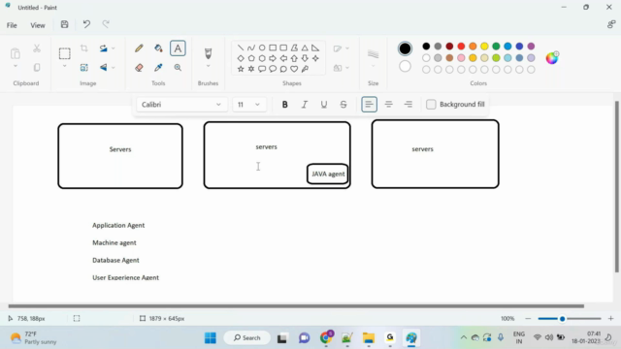Click the Size line thickness icon

pos(373,54)
